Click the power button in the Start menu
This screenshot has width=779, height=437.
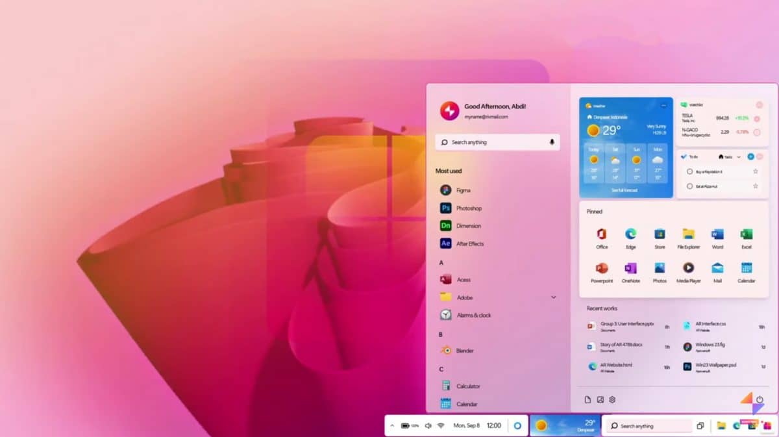pos(760,399)
